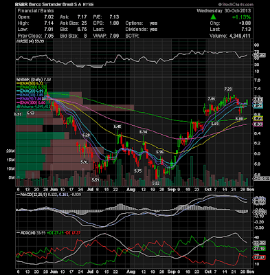Click the 7.29 peak price label

coord(228,89)
